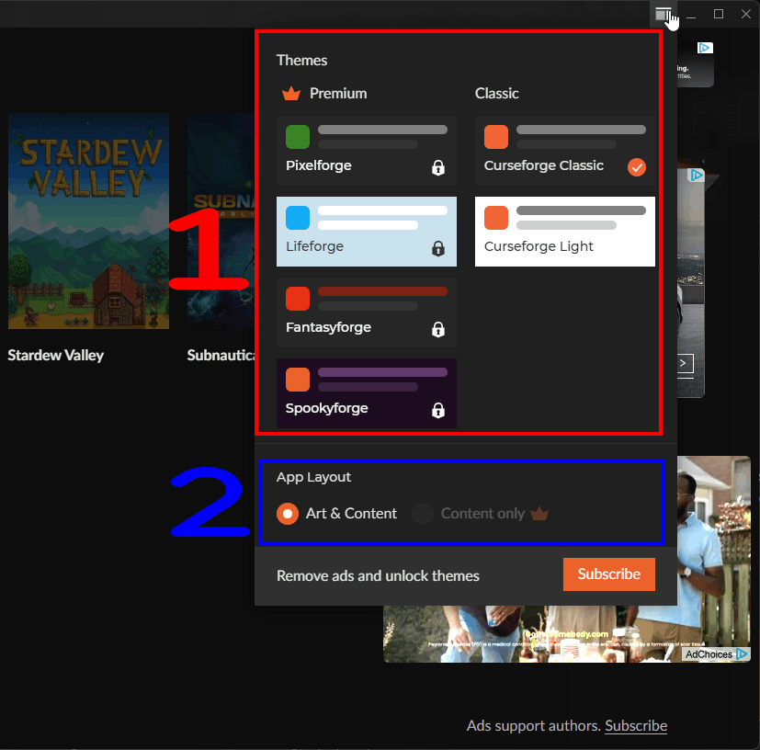The height and width of the screenshot is (750, 760).
Task: Select the Curseforge Classic theme
Action: tap(564, 151)
